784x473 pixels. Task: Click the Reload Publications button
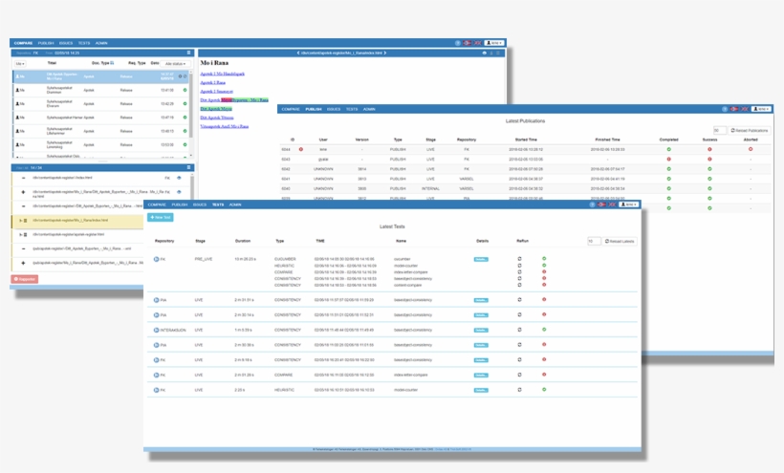(749, 130)
